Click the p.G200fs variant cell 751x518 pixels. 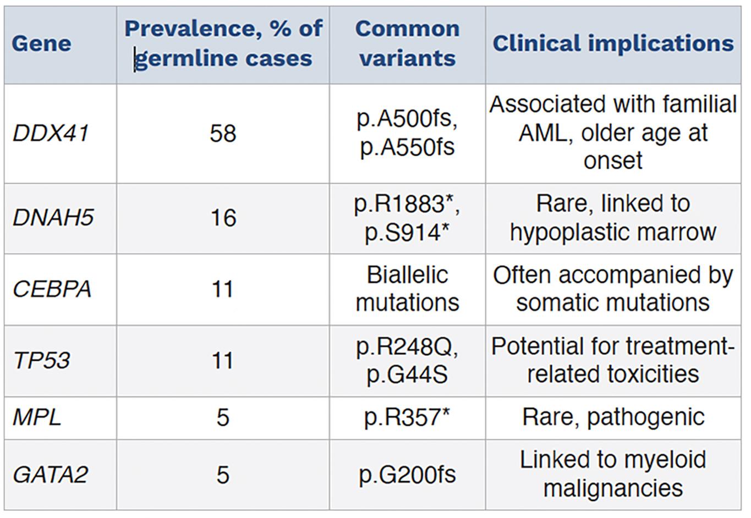pyautogui.click(x=407, y=475)
